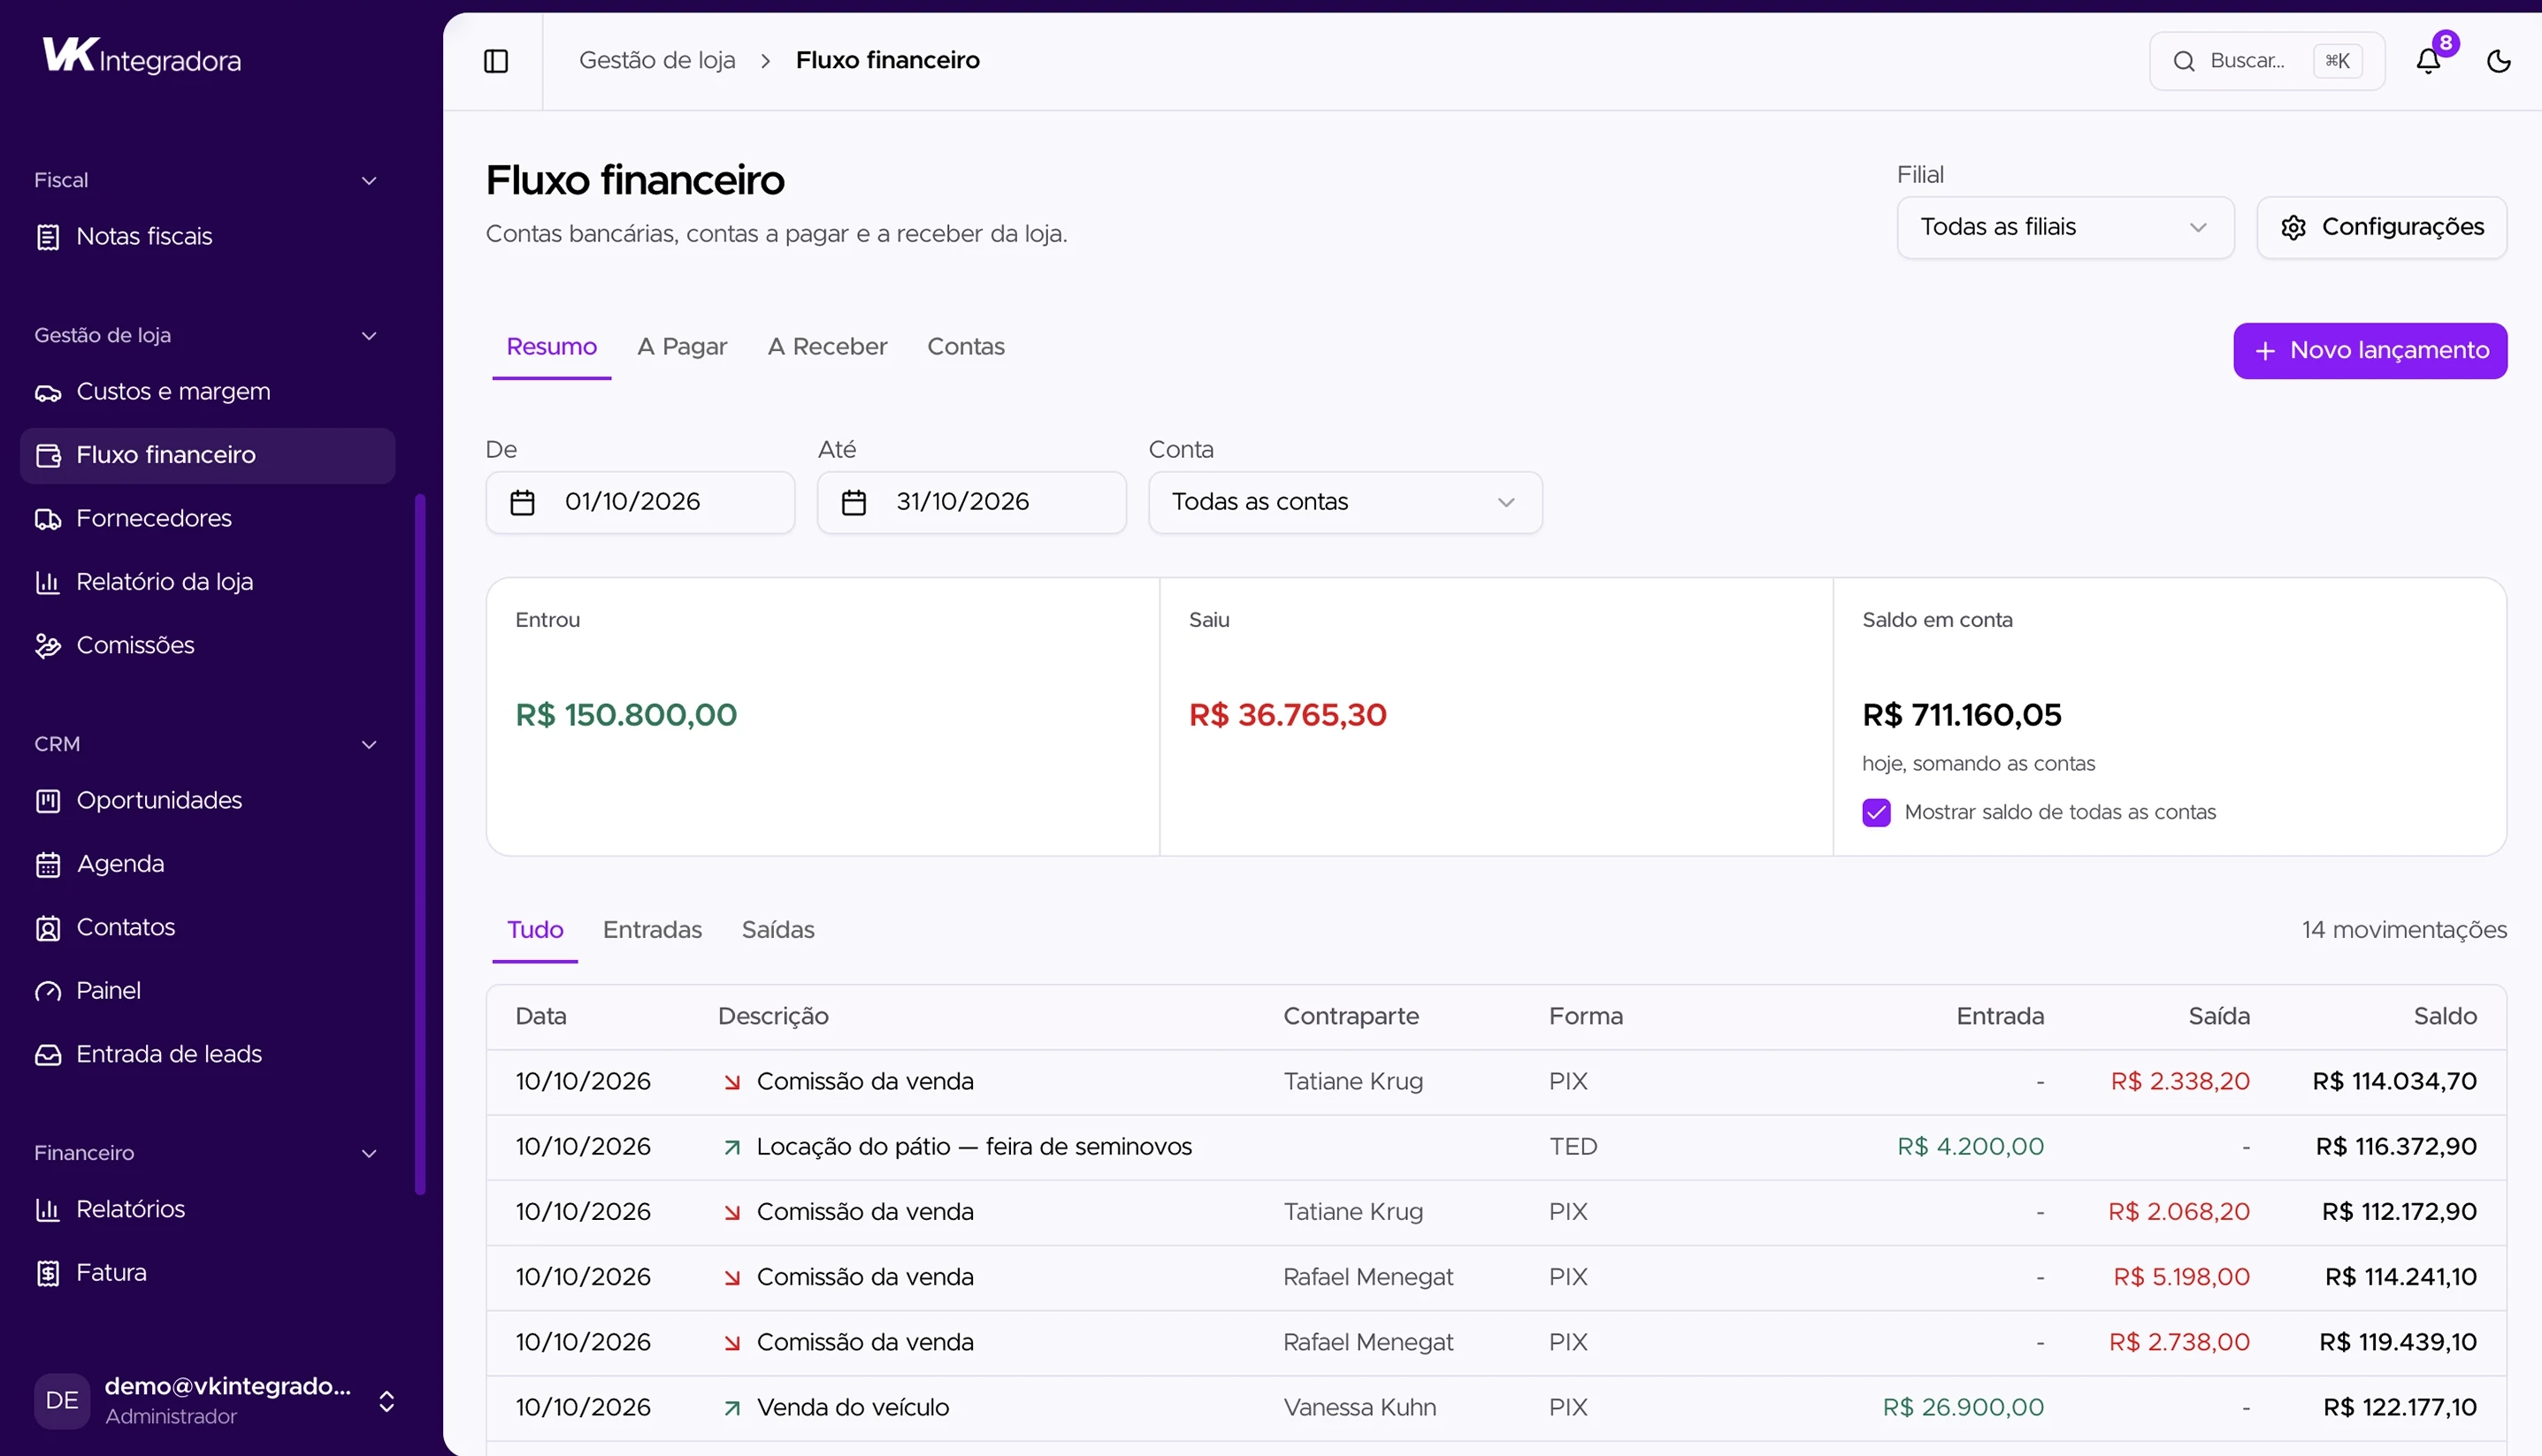Click the Venda do veículo row description
Viewport: 2542px width, 1456px height.
(853, 1408)
